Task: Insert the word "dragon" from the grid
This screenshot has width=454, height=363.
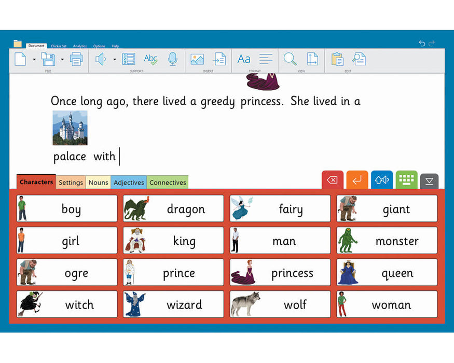Action: [173, 208]
